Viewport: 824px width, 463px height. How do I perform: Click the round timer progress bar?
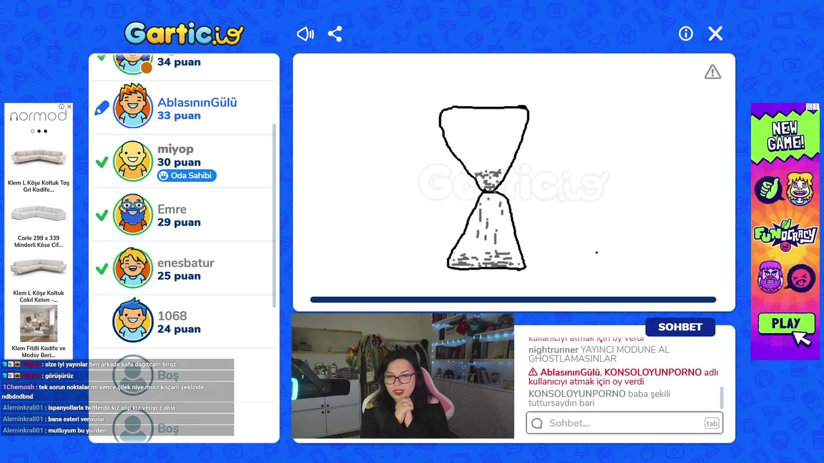[513, 300]
